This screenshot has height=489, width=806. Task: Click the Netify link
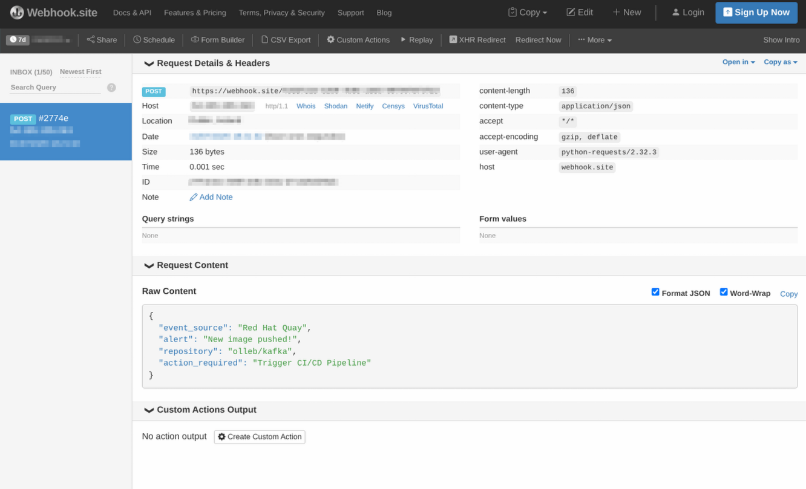(x=365, y=106)
